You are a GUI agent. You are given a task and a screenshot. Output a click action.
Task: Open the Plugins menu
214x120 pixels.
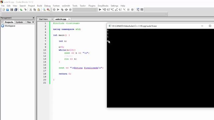[x=92, y=6]
